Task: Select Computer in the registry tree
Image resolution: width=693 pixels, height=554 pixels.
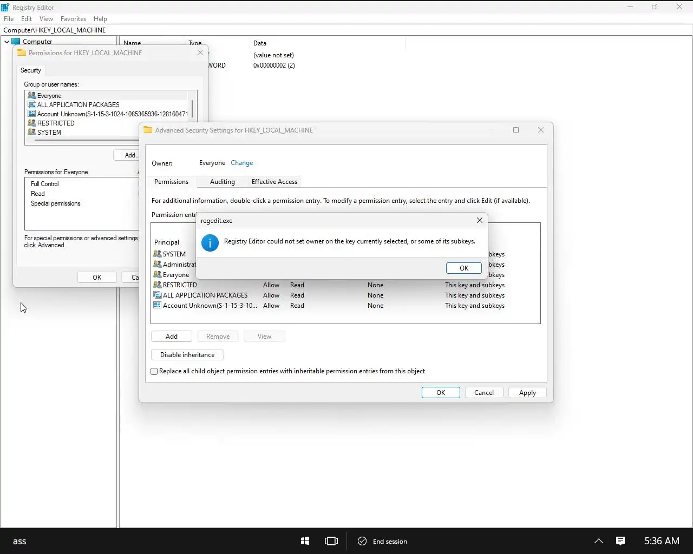Action: click(37, 42)
